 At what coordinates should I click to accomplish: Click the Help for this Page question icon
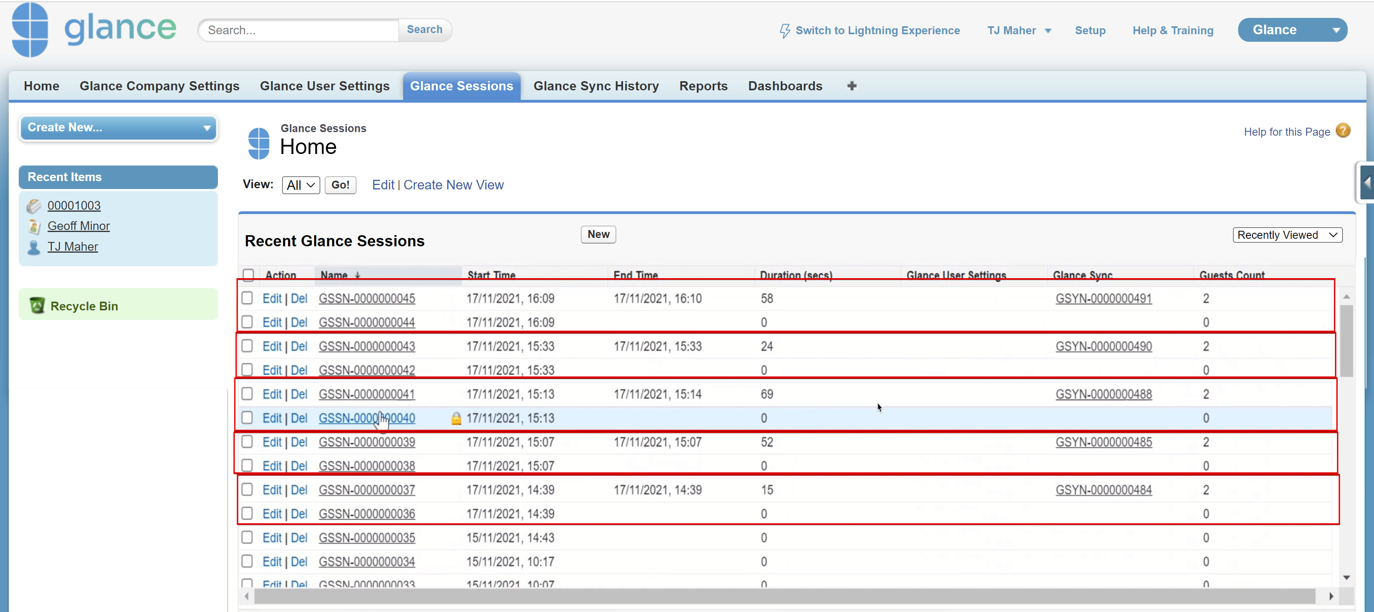coord(1343,131)
